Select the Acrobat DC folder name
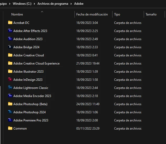 [22, 23]
